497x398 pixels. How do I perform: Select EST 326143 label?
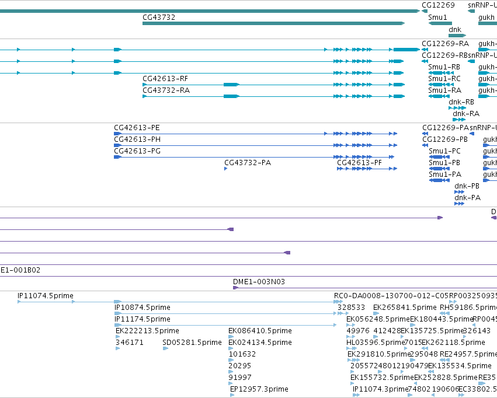pyautogui.click(x=477, y=331)
